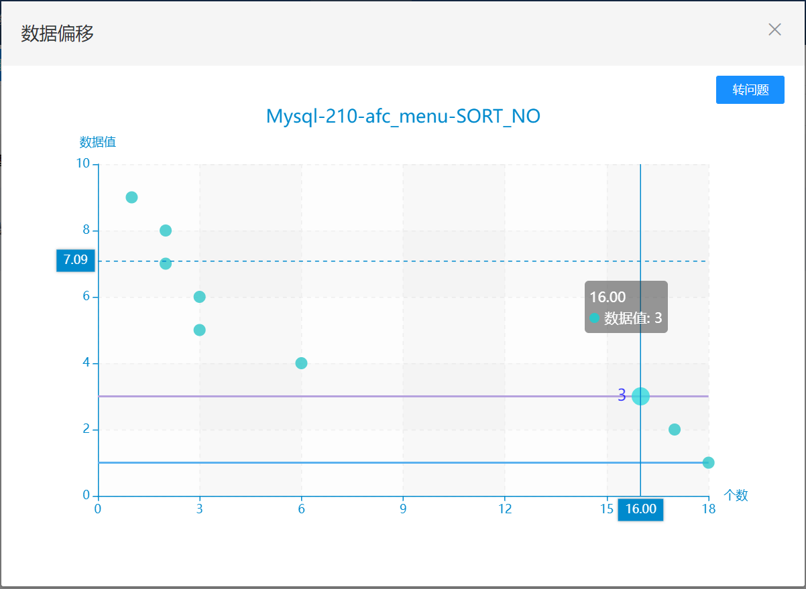Click the gray tooltip showing 数据值: 3
The height and width of the screenshot is (589, 806).
coord(626,307)
